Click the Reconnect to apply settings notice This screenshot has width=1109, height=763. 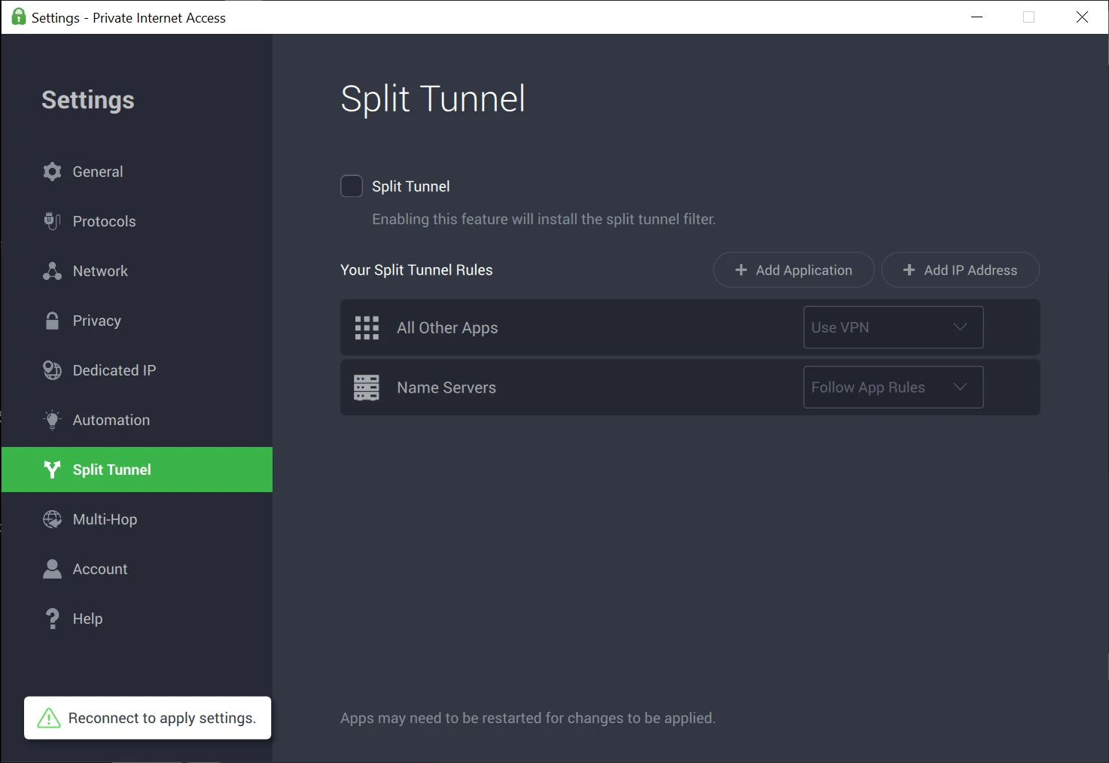coord(148,718)
